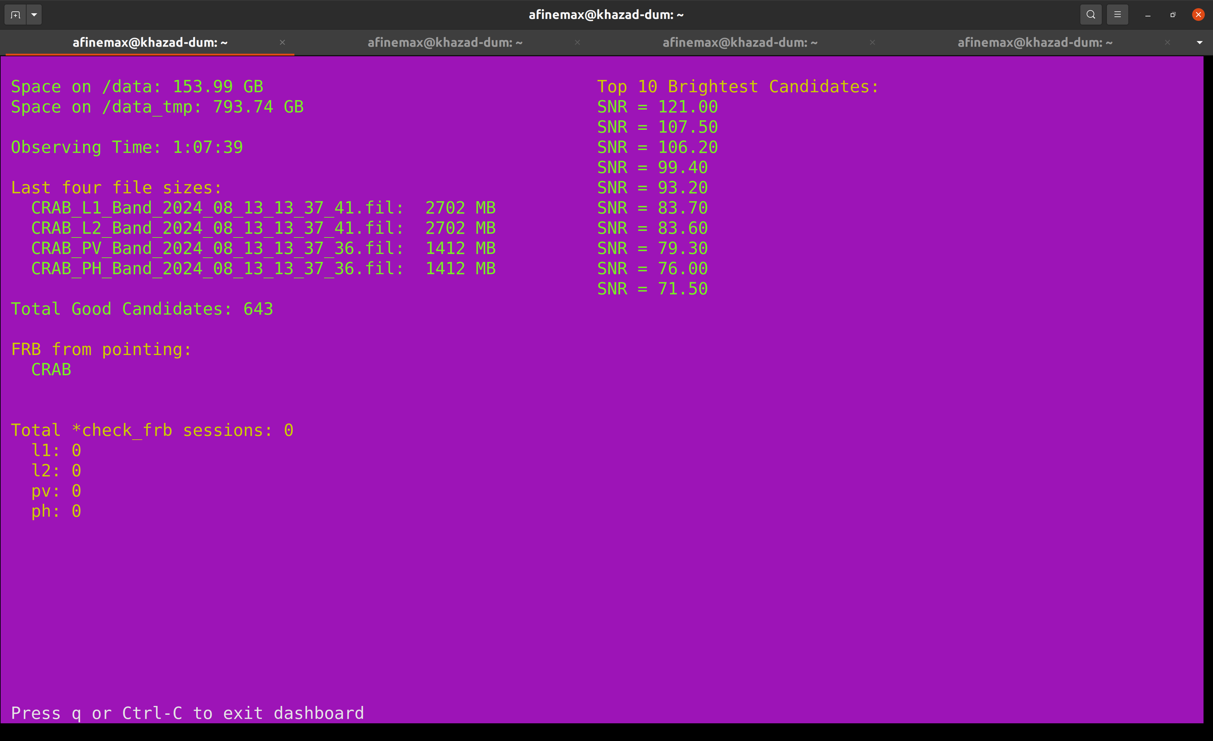Click 'Total Good Candidates: 643'
This screenshot has height=741, width=1213.
[x=142, y=309]
